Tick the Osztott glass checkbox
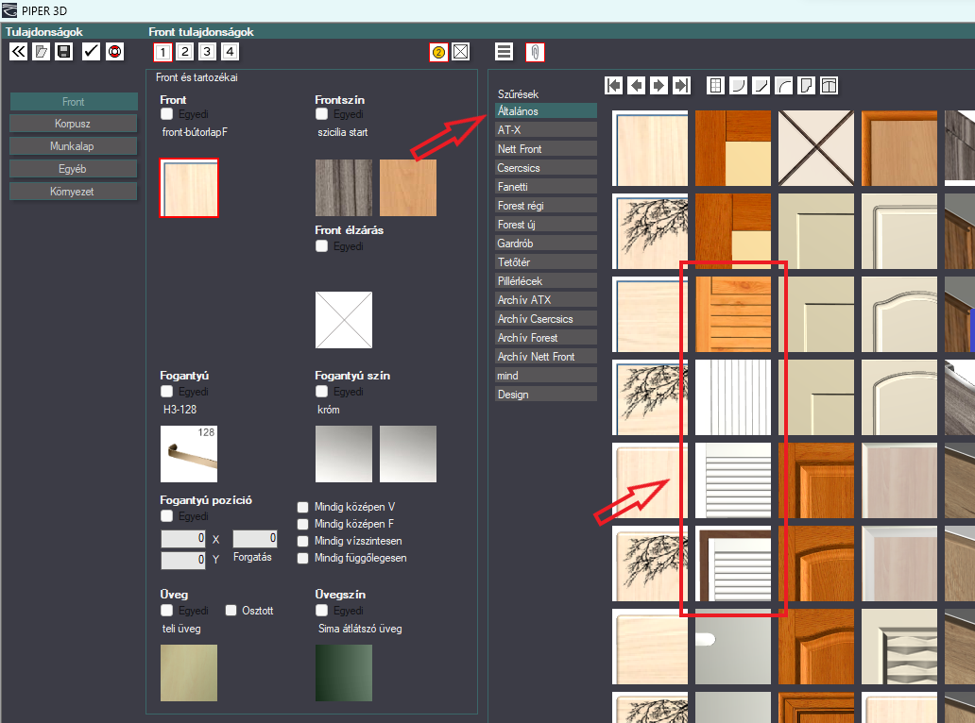Viewport: 975px width, 723px height. pyautogui.click(x=231, y=611)
